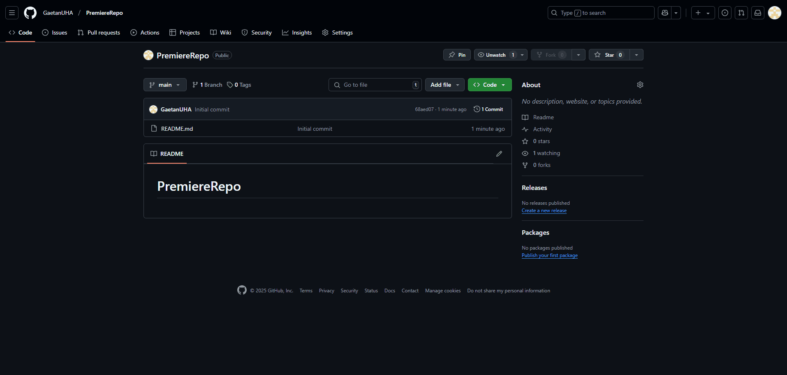
Task: Expand the Add file dropdown
Action: (x=444, y=85)
